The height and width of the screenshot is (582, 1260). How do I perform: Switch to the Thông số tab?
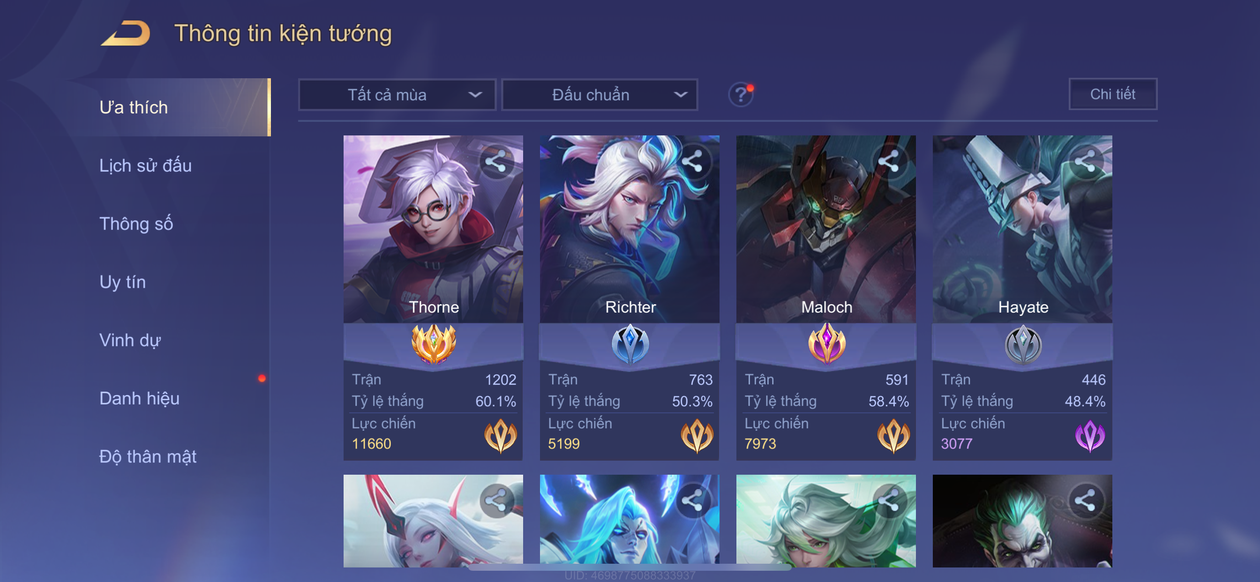point(136,224)
